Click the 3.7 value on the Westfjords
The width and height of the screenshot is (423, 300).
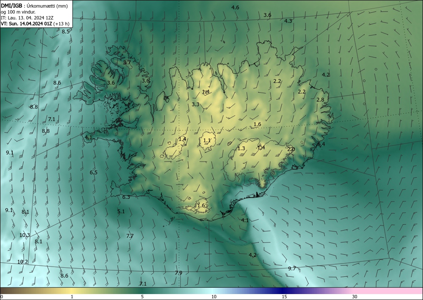pos(127,63)
